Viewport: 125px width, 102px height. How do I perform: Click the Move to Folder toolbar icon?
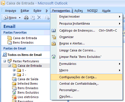(x=33, y=18)
